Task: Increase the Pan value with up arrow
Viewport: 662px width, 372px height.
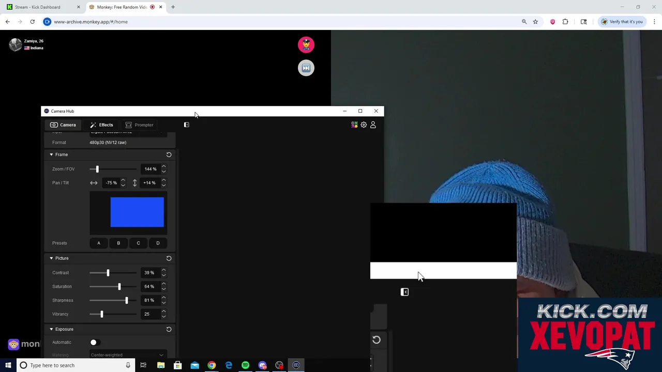Action: point(123,180)
